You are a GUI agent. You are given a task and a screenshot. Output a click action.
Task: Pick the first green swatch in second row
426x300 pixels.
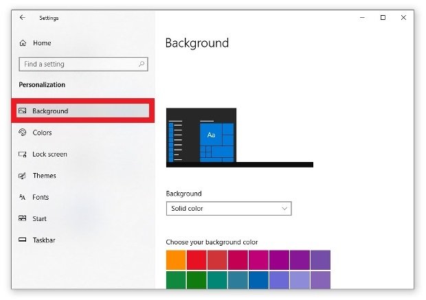coord(176,280)
